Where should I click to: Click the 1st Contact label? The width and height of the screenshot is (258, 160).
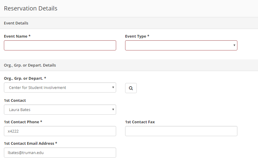point(15,101)
